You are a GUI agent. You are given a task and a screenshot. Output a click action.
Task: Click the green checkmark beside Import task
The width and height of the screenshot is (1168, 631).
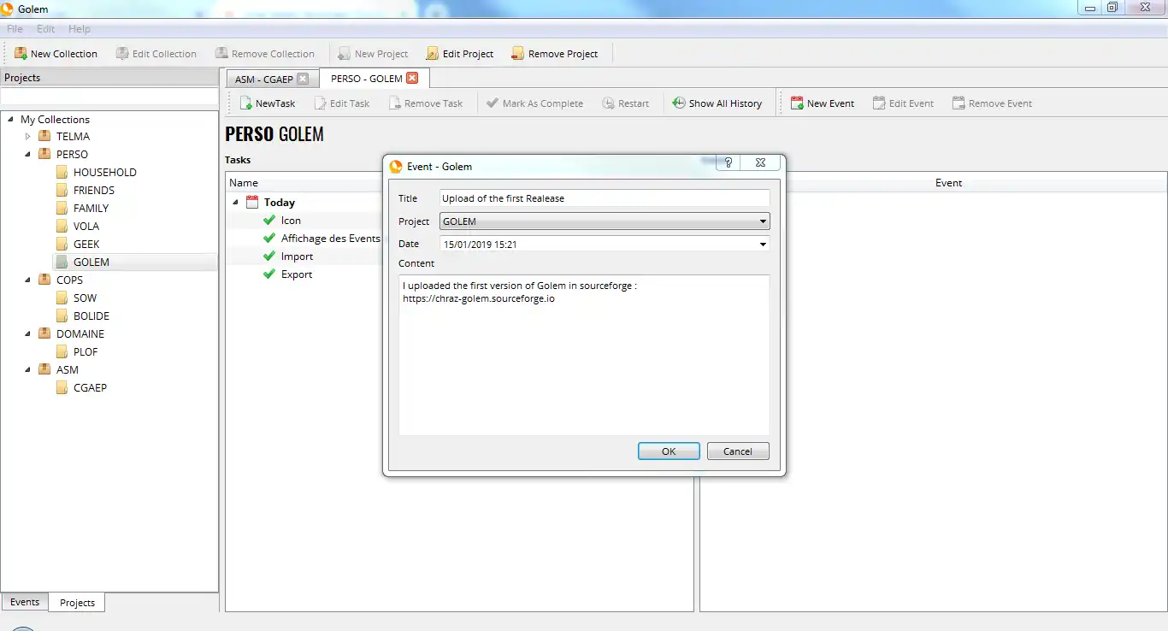[269, 257]
